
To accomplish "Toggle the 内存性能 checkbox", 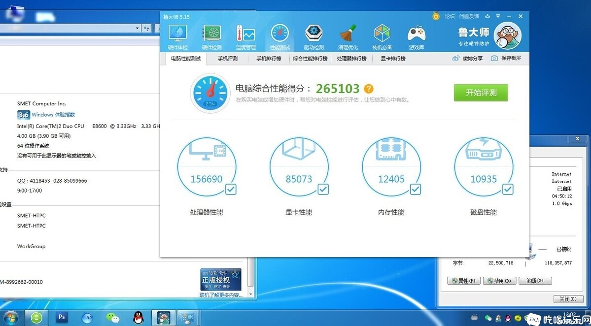I will (x=416, y=189).
